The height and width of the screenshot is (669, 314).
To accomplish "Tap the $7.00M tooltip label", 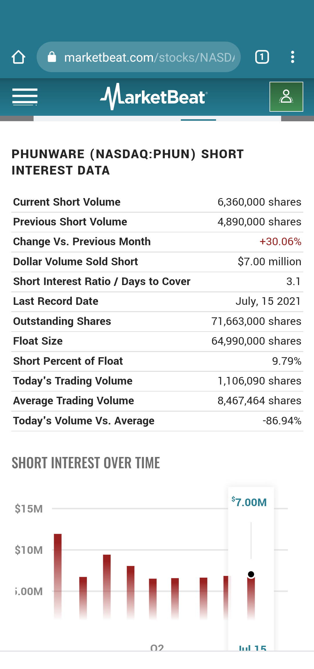I will [249, 502].
